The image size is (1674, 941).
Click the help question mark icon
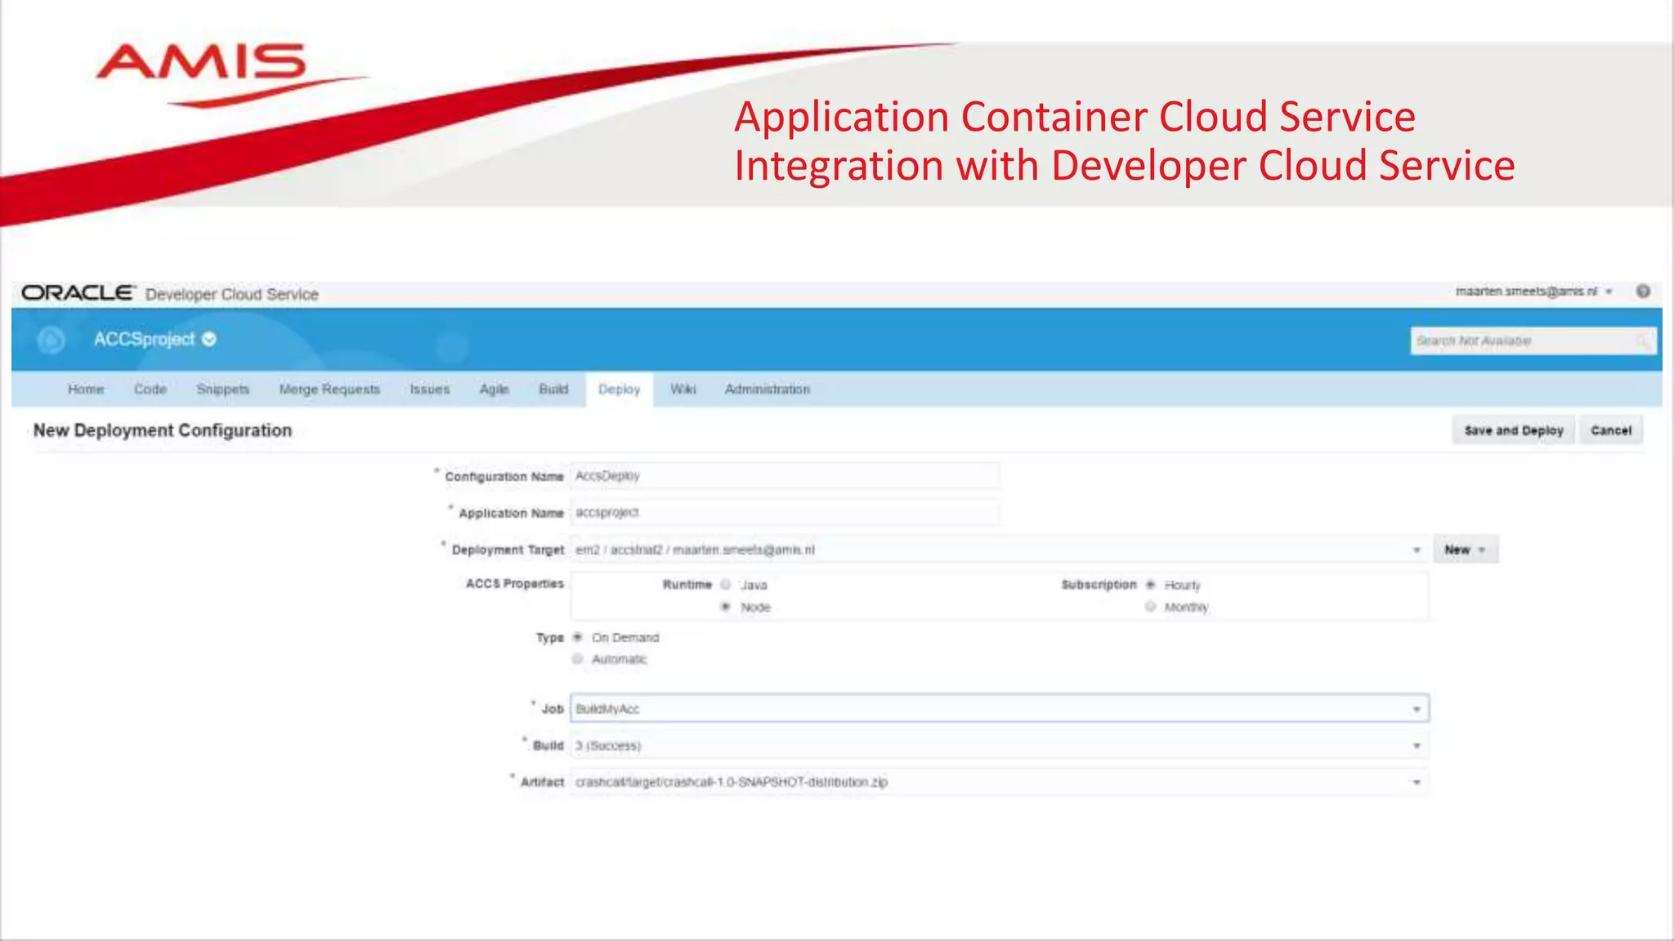coord(1643,292)
